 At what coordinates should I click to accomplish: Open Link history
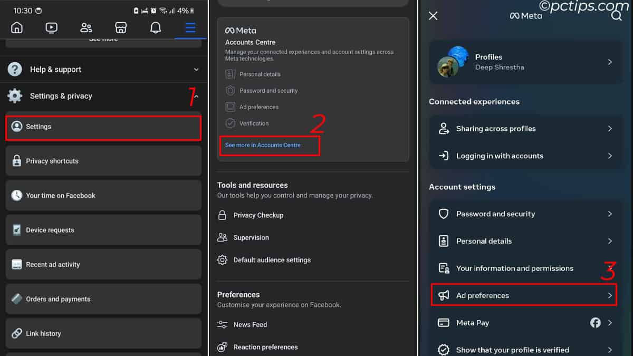103,333
